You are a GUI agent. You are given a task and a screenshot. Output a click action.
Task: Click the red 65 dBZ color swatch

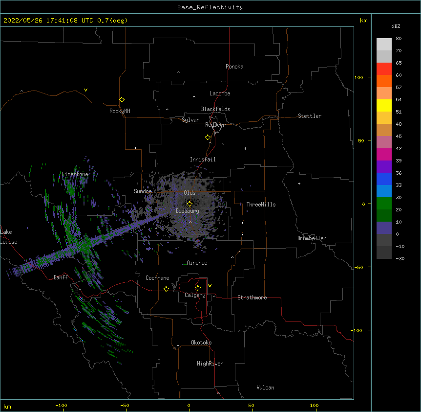point(384,69)
